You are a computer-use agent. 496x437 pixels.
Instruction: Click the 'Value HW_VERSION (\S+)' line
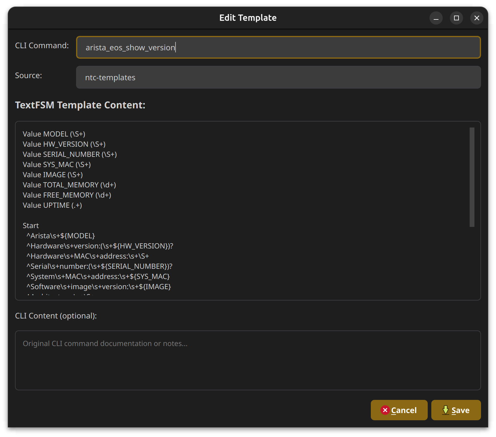64,144
